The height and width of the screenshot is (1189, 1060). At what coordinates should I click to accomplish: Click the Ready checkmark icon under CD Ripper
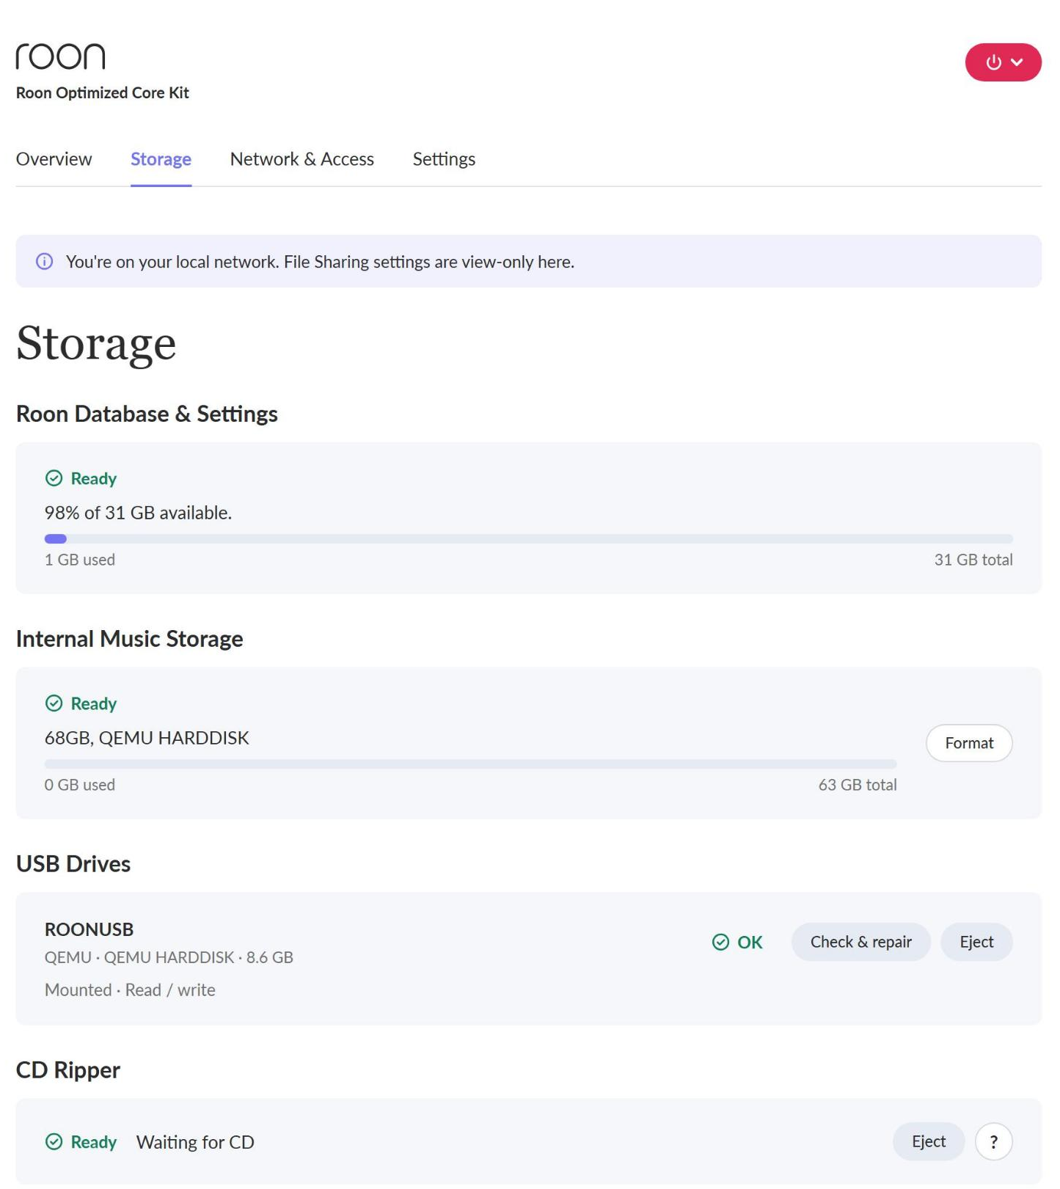(x=54, y=1143)
